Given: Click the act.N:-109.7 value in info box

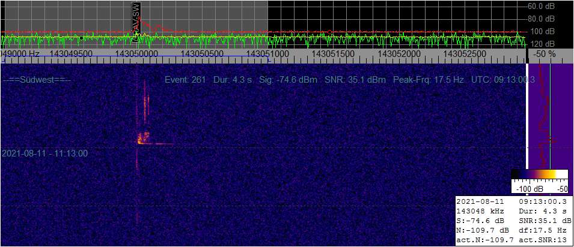Looking at the screenshot, I should click(485, 240).
